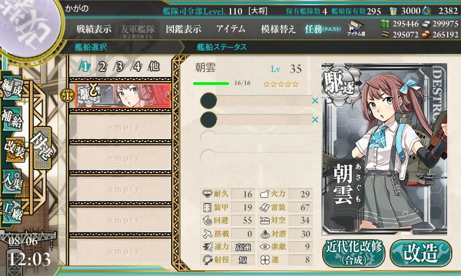Return to port with 母港 icon
Image resolution: width=461 pixels, height=276 pixels.
[x=42, y=148]
